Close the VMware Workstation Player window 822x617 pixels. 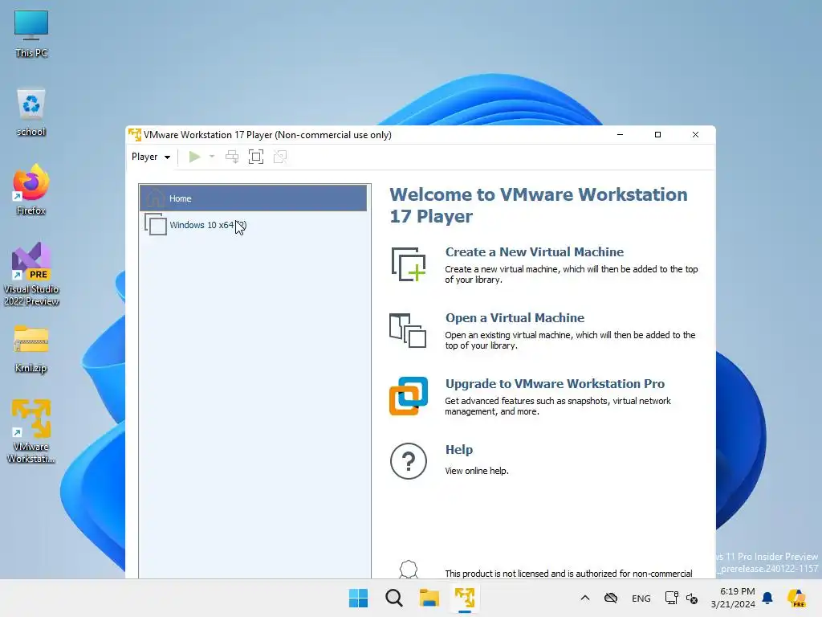pyautogui.click(x=696, y=135)
